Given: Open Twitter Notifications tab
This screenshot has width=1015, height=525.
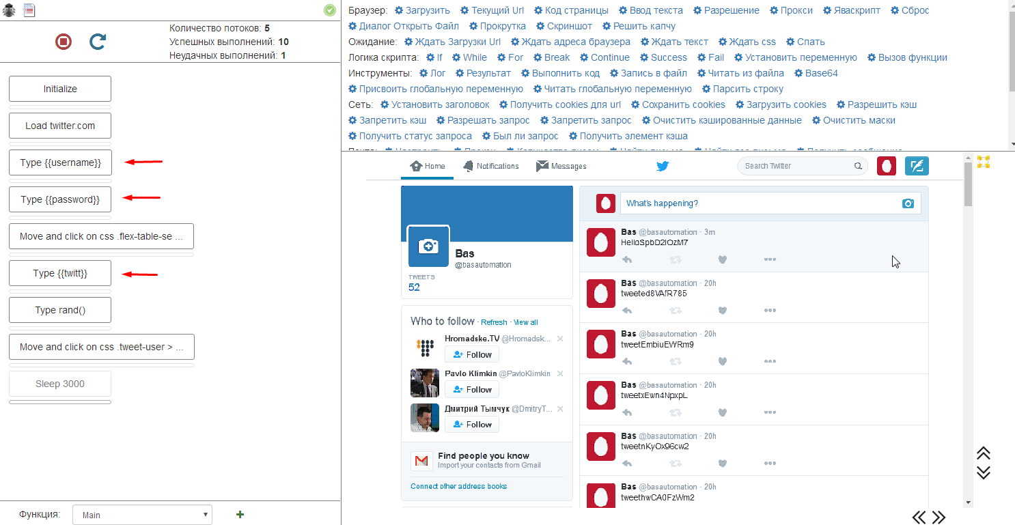Looking at the screenshot, I should point(490,166).
